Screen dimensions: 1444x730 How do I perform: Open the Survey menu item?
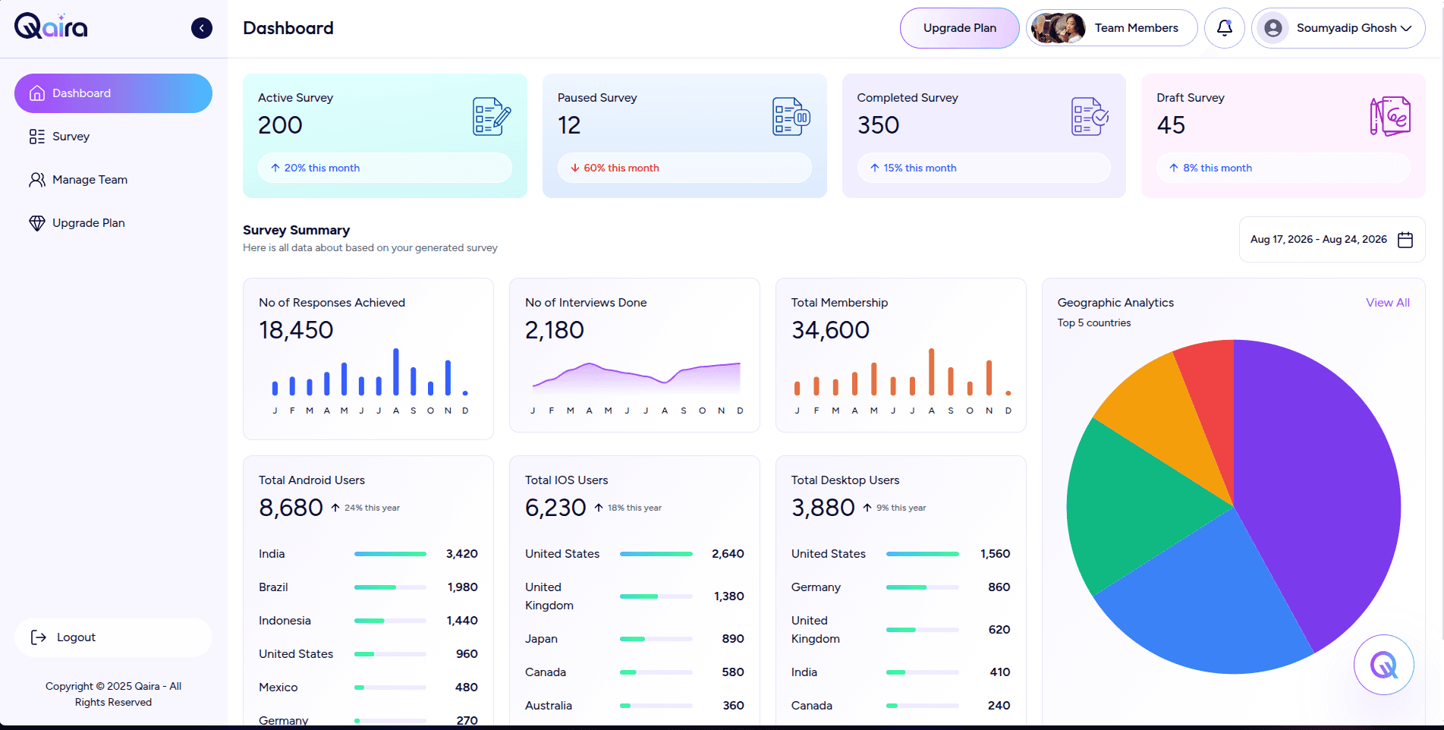coord(113,137)
